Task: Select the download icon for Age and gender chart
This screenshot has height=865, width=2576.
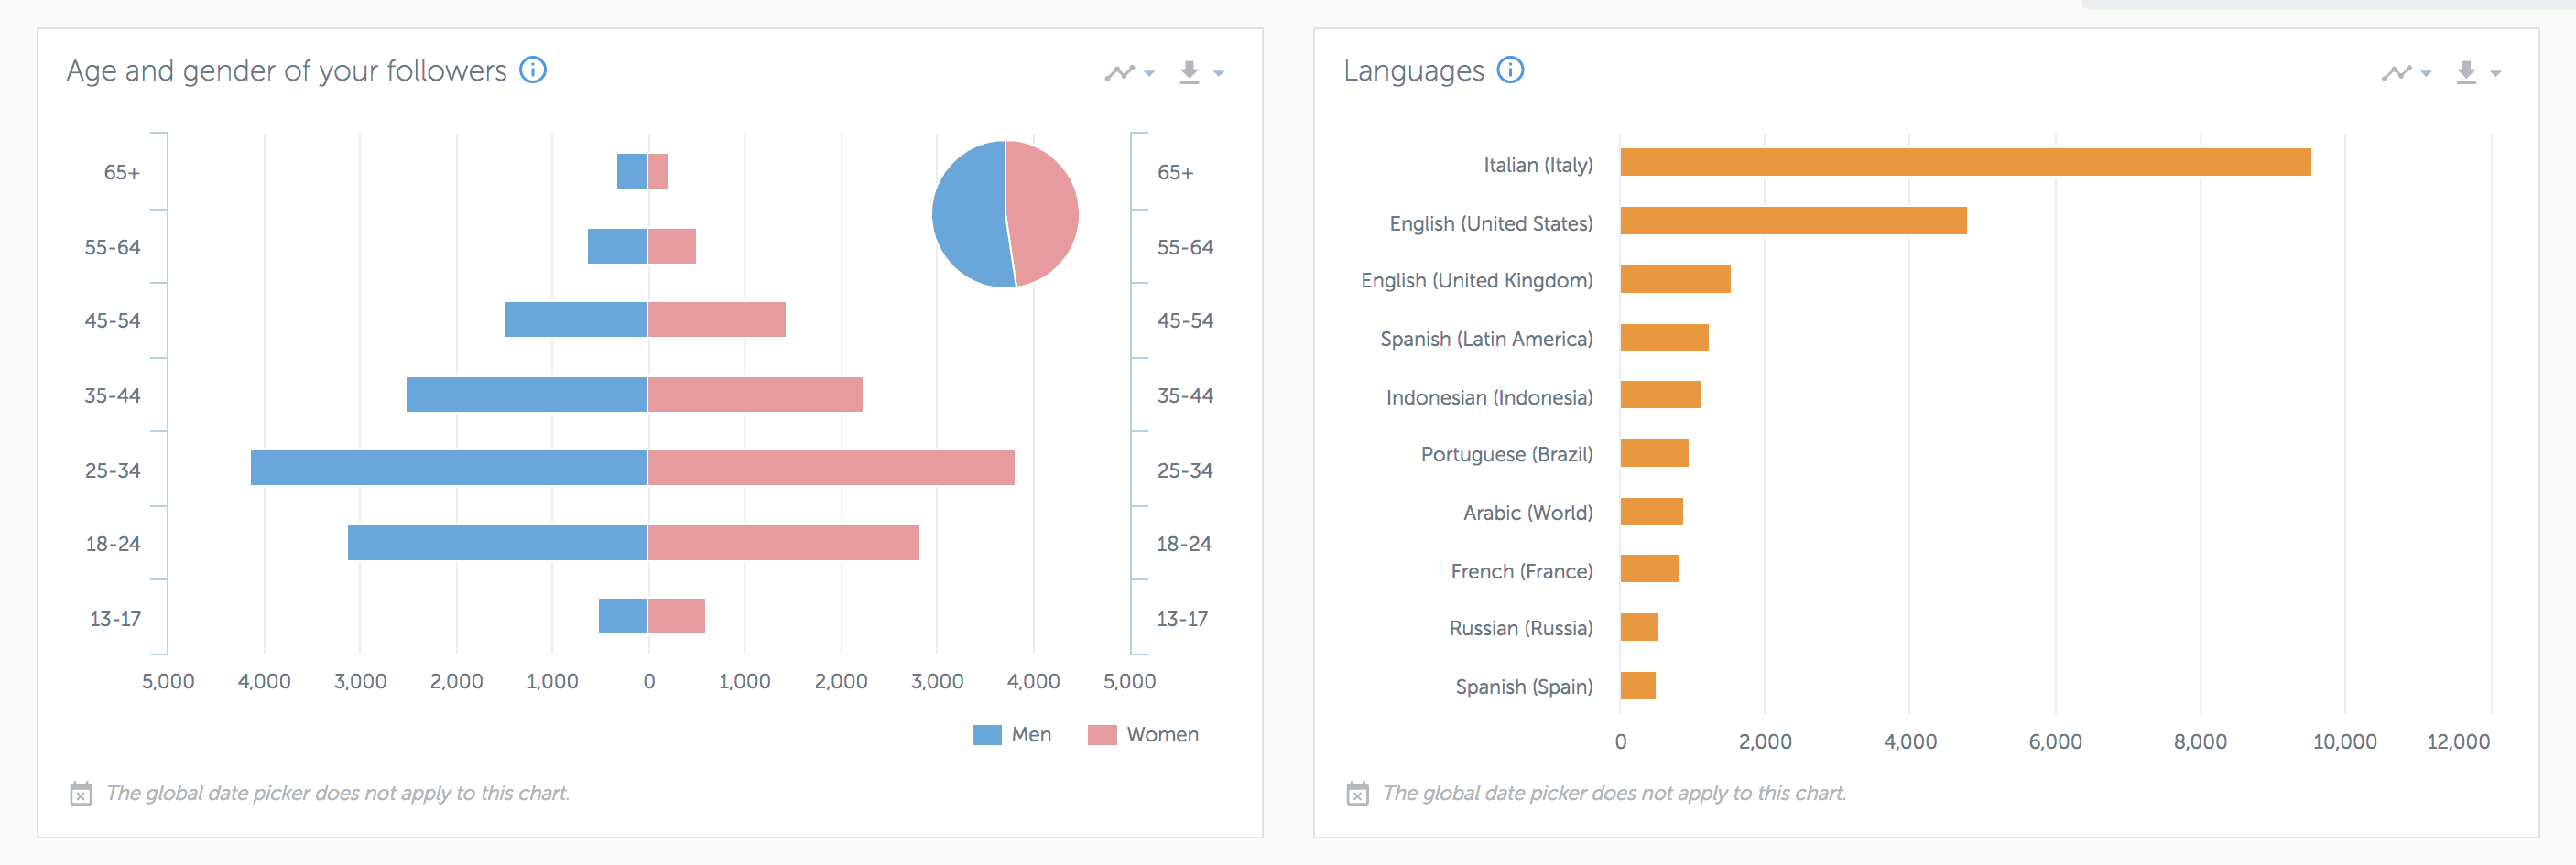Action: tap(1189, 72)
